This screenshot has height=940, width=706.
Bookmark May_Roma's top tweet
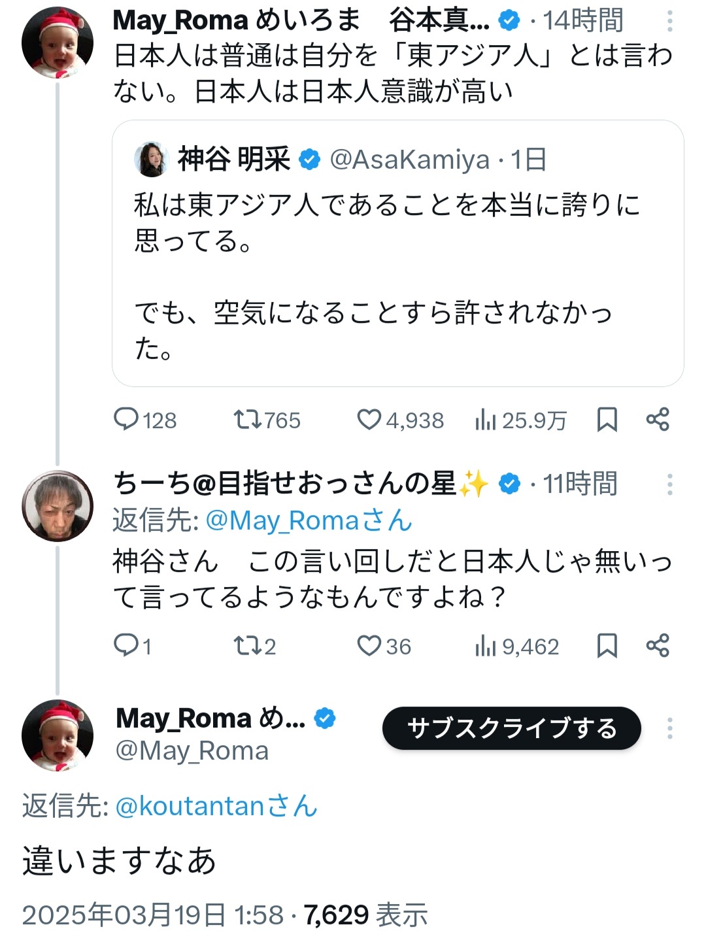[x=607, y=420]
